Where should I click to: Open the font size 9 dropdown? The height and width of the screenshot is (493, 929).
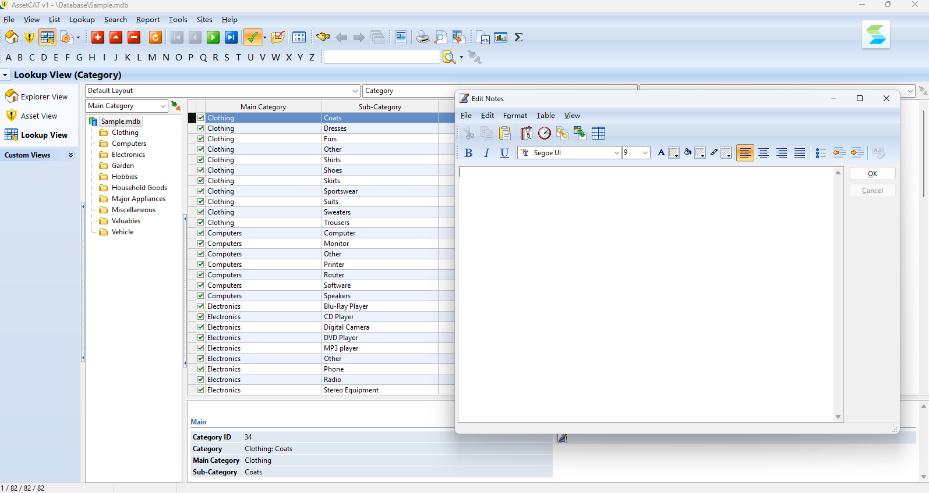645,153
